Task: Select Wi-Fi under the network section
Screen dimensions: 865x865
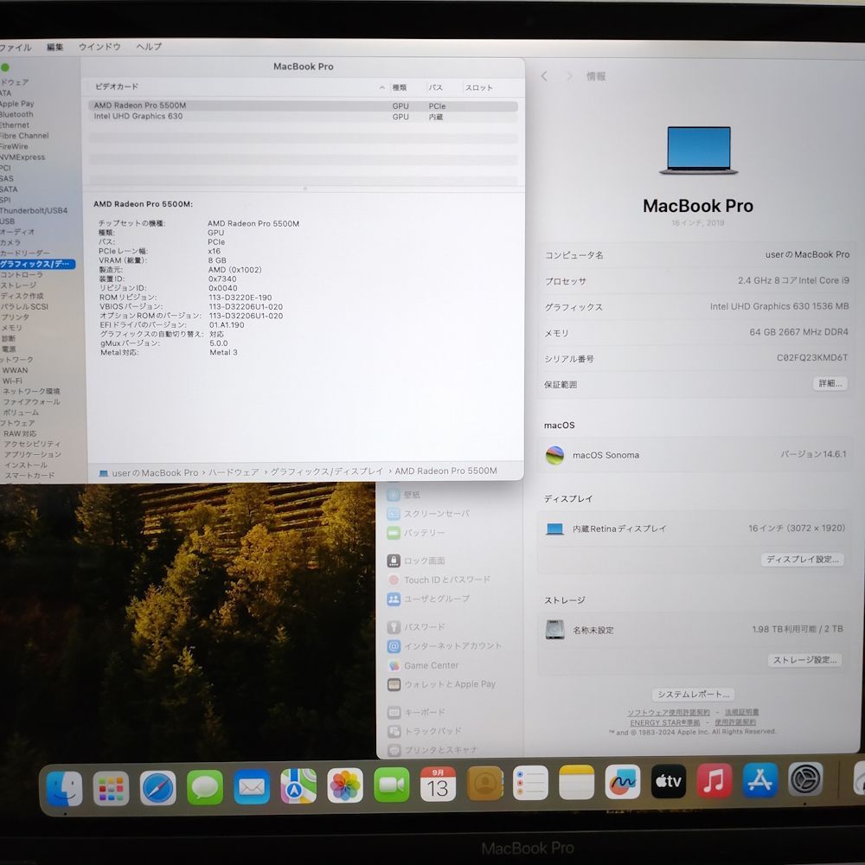Action: click(x=12, y=381)
